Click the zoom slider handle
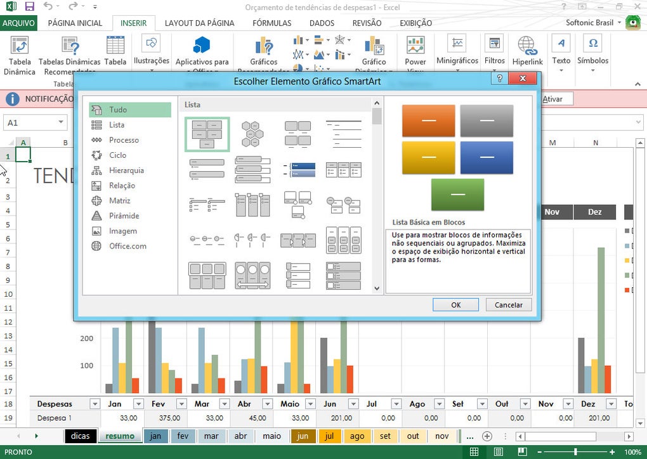The image size is (647, 459). [x=575, y=452]
